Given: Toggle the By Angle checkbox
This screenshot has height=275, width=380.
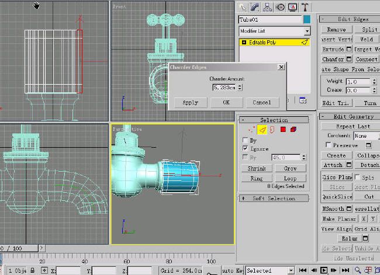Looking at the screenshot, I should tap(246, 157).
